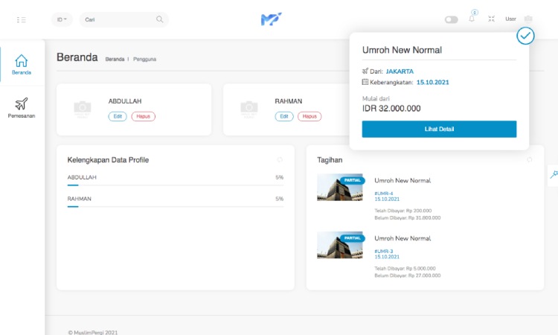Open the Kaaba thumbnail for #UMR-3

pyautogui.click(x=340, y=245)
